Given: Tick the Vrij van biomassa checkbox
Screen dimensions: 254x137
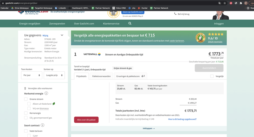Looking at the screenshot, I should tap(29, 108).
